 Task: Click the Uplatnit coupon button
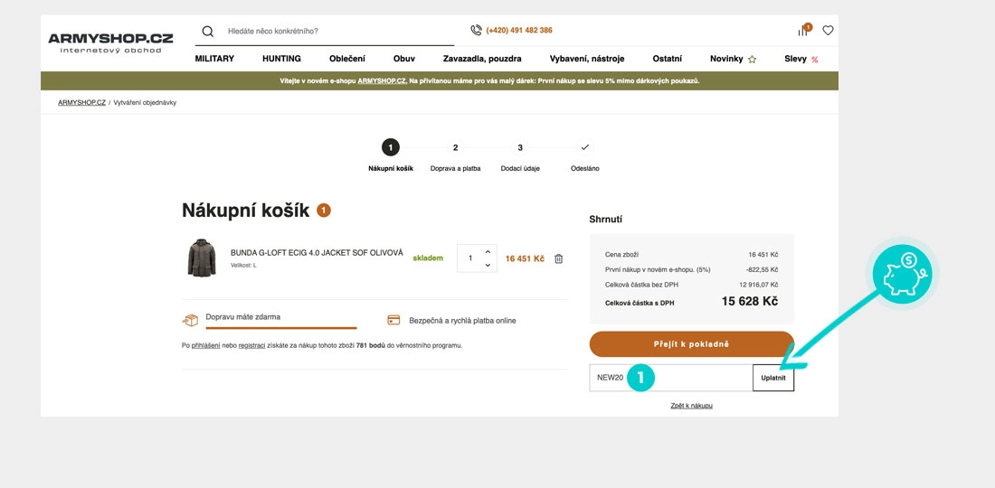pos(773,378)
